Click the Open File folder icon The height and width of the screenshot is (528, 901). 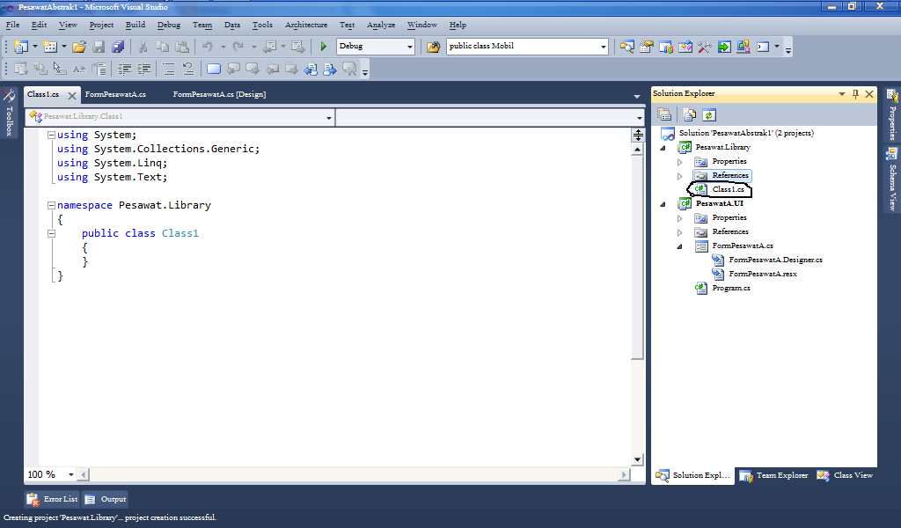click(x=79, y=47)
